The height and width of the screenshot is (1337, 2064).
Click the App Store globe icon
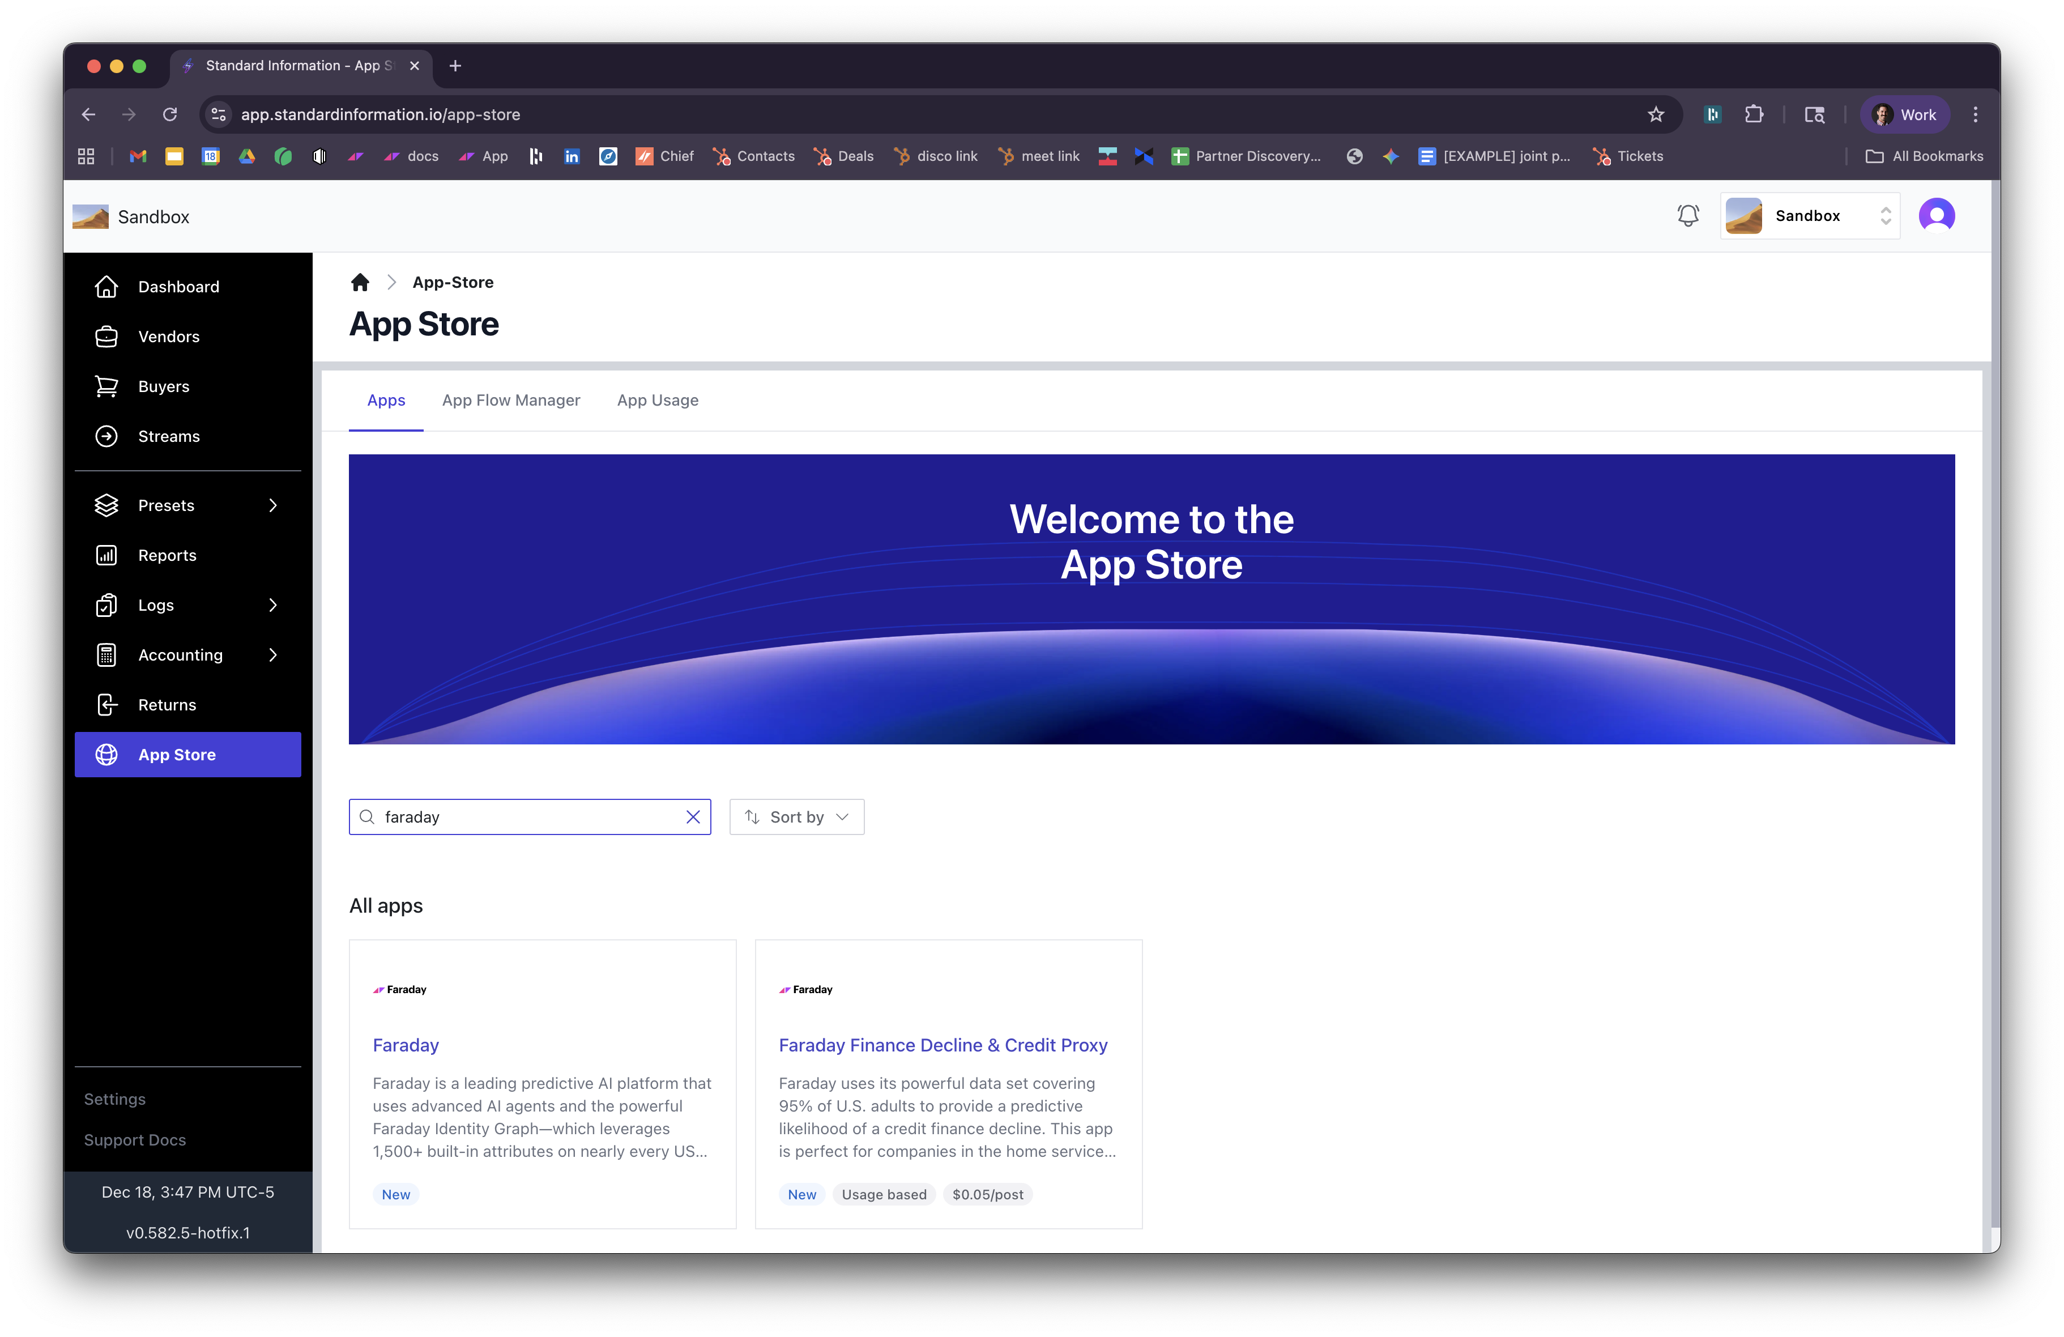tap(106, 755)
